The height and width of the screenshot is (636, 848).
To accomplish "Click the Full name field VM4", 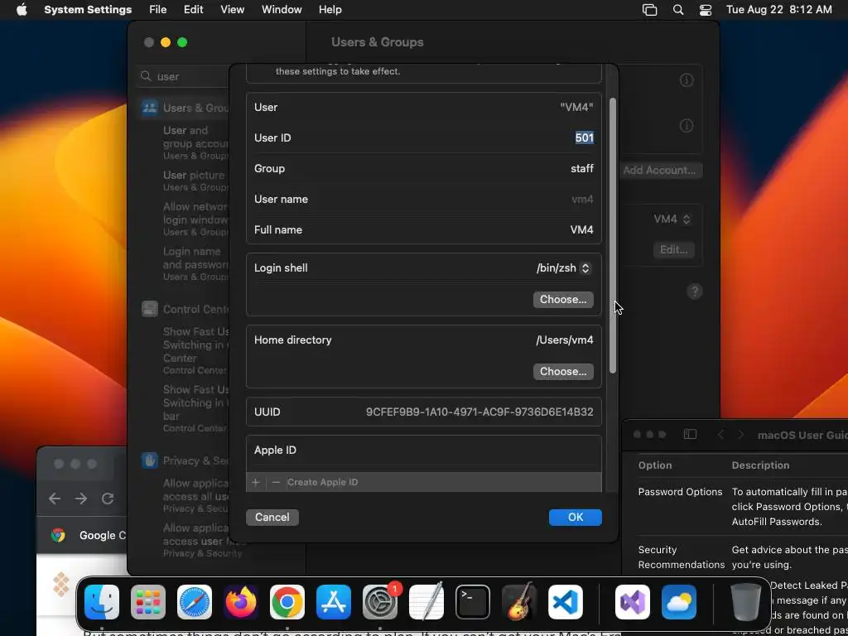I will [582, 230].
